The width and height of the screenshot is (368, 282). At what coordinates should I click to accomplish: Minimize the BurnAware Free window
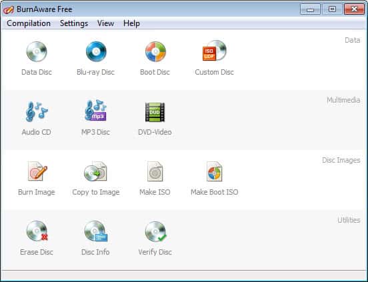tap(310, 9)
